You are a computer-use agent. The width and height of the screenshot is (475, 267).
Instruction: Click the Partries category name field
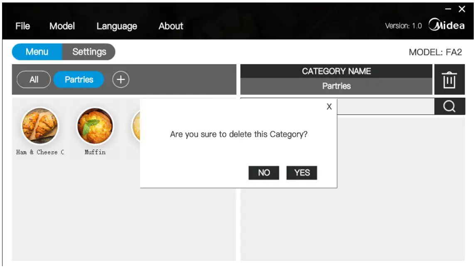[336, 86]
